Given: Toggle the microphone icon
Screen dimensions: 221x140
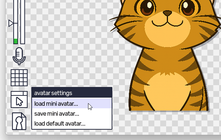Looking at the screenshot, I should coord(19,56).
